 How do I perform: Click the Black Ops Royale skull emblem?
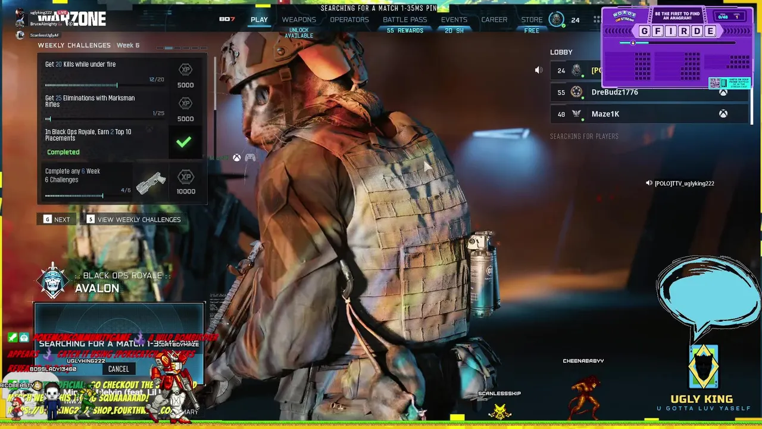click(x=53, y=281)
